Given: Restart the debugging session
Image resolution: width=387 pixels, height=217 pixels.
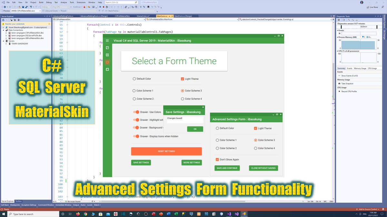Looking at the screenshot, I should click(x=107, y=7).
